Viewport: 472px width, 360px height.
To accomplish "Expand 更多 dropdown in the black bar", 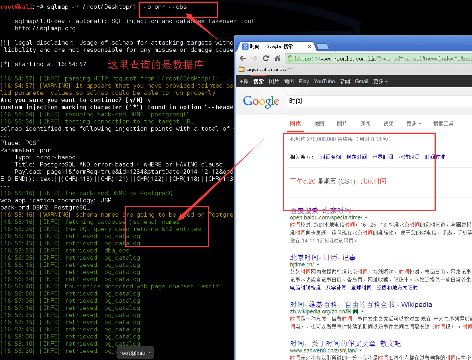I will (380, 81).
